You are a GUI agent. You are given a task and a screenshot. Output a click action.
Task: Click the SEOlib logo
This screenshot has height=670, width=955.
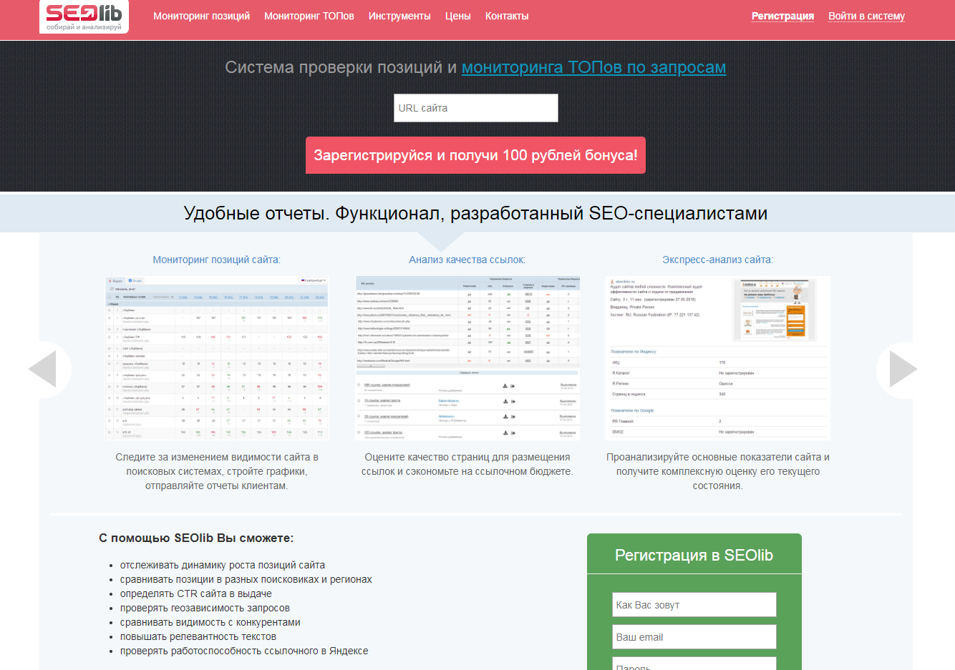click(x=84, y=16)
